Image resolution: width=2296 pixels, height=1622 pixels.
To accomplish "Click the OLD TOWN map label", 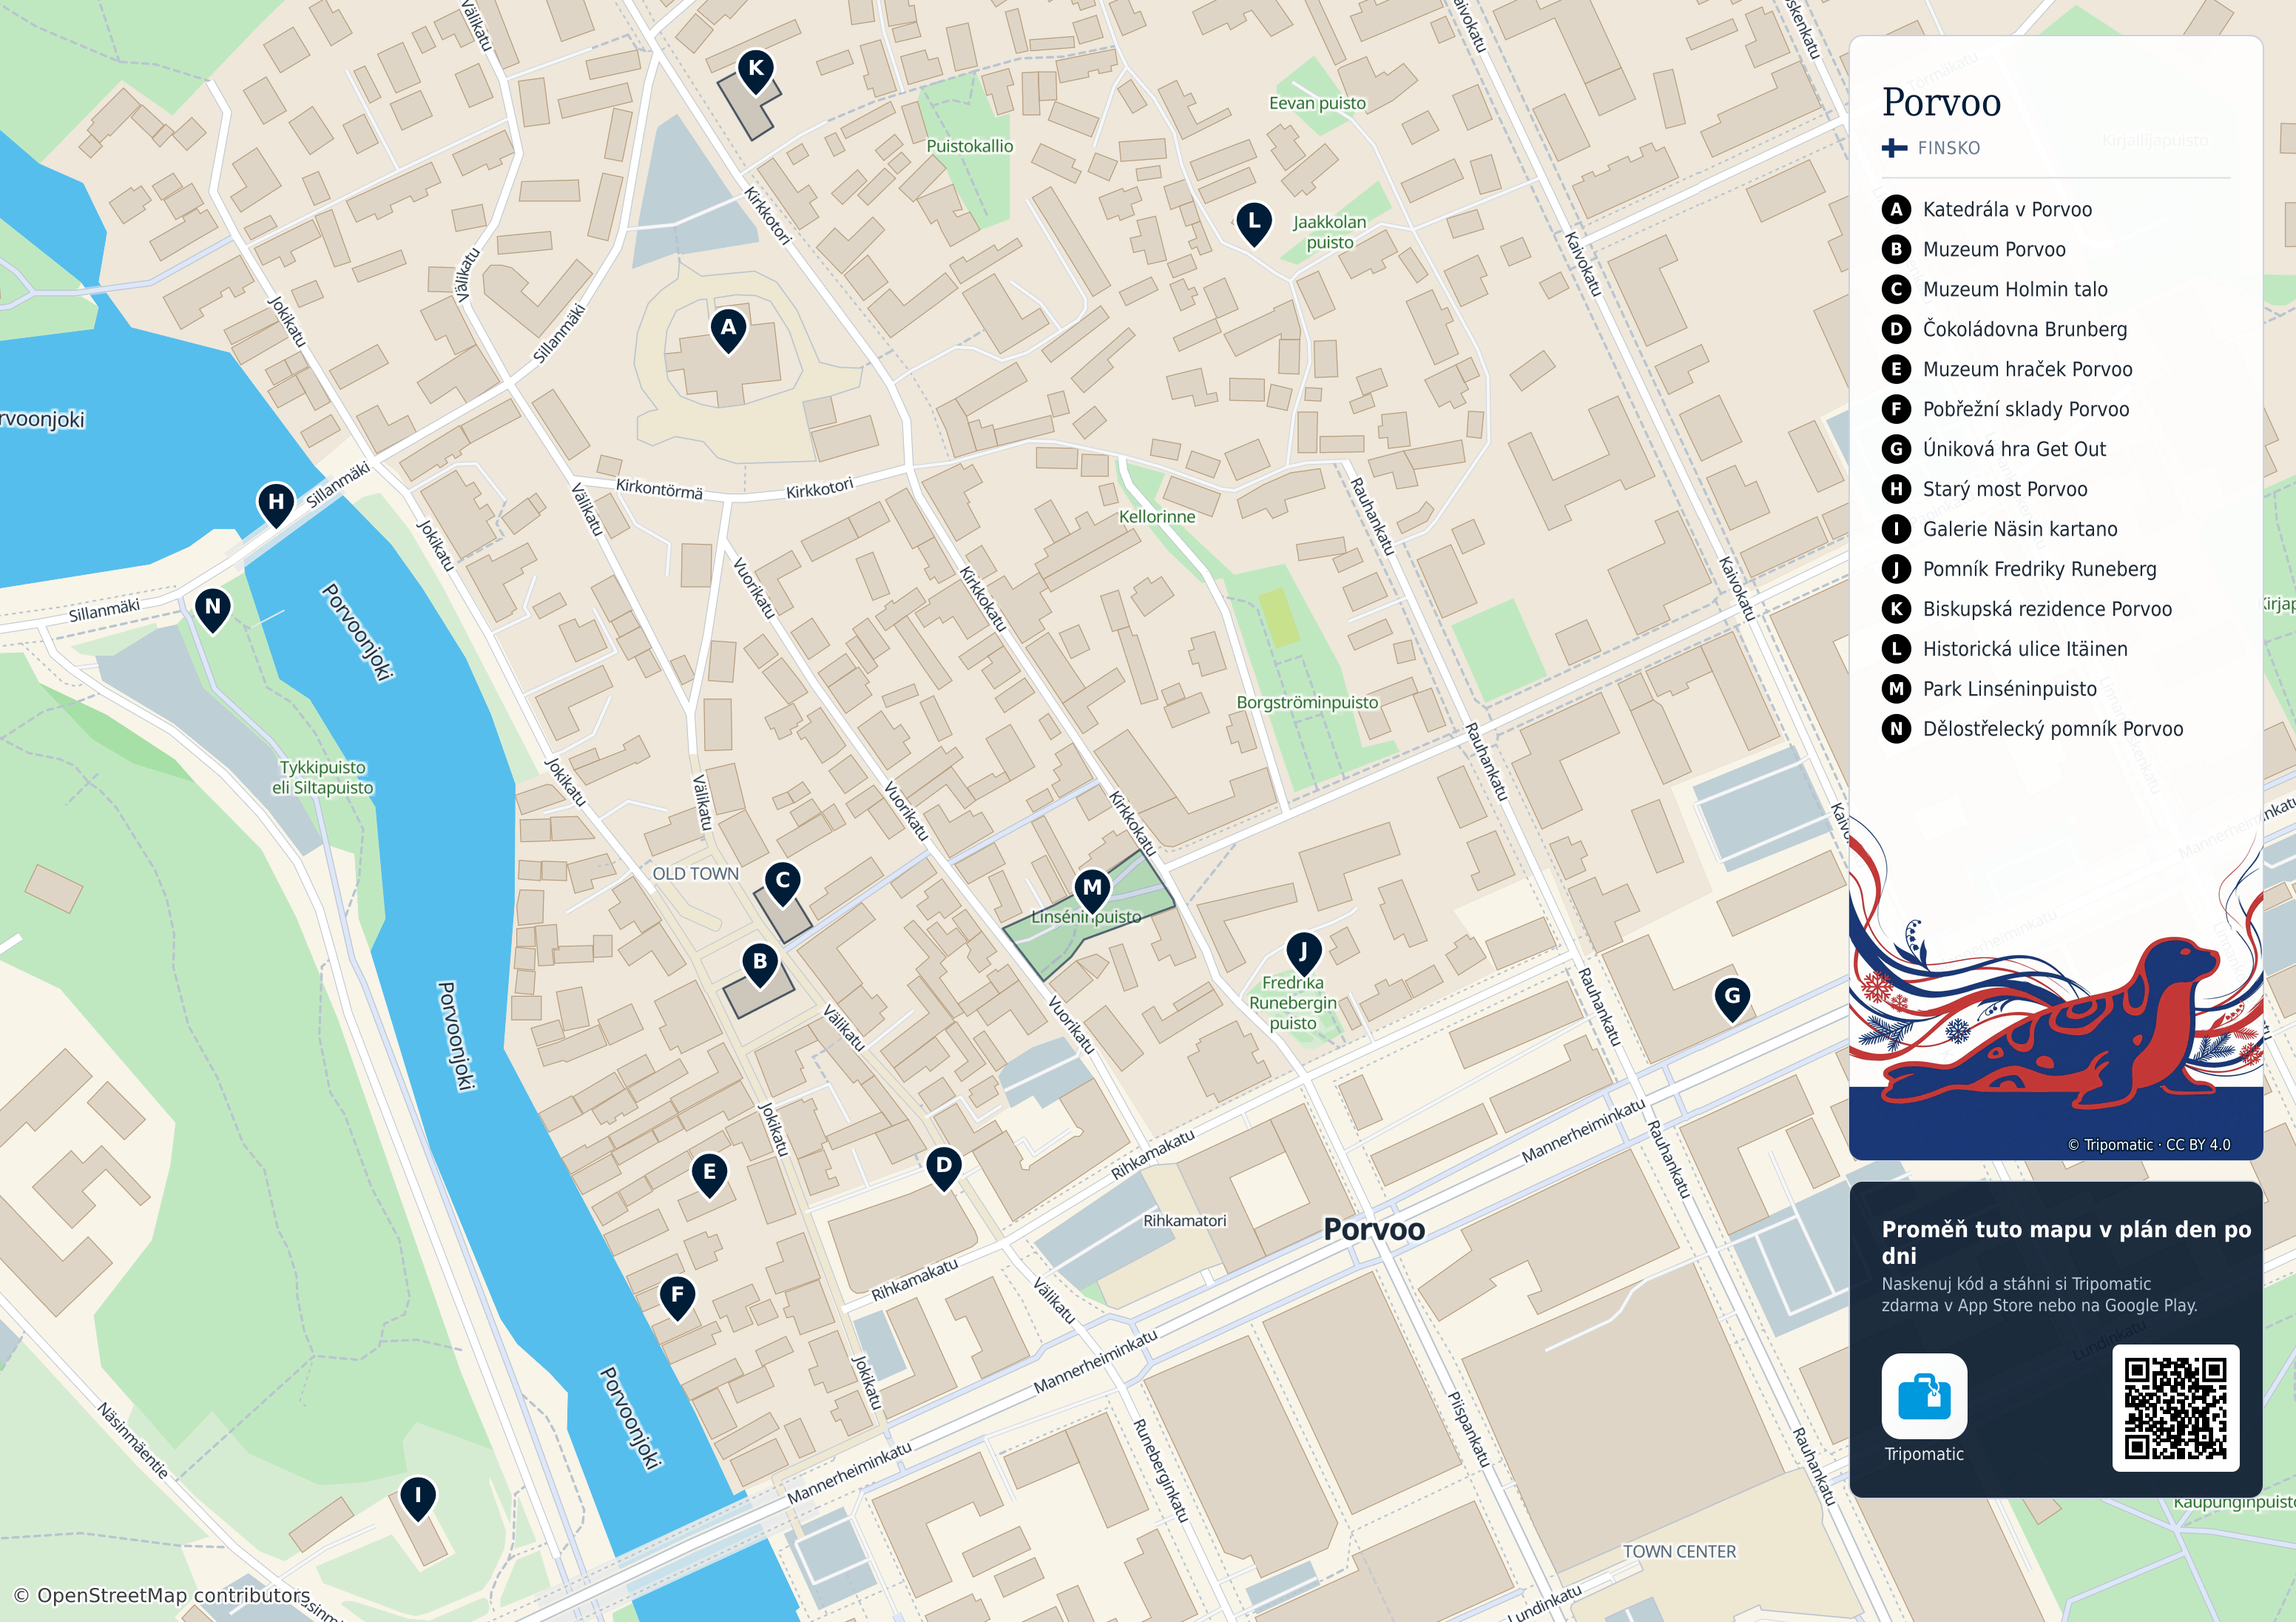I will tap(695, 874).
